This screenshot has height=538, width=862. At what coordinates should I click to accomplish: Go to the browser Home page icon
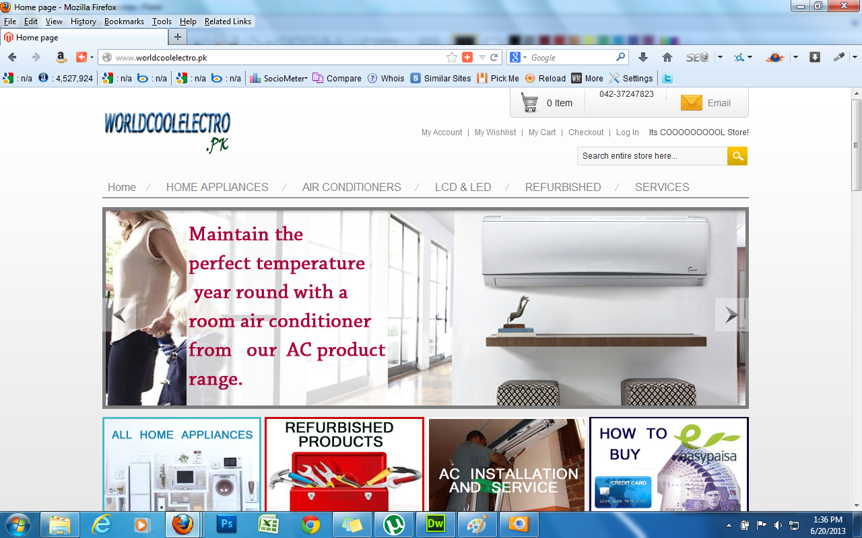[x=667, y=57]
